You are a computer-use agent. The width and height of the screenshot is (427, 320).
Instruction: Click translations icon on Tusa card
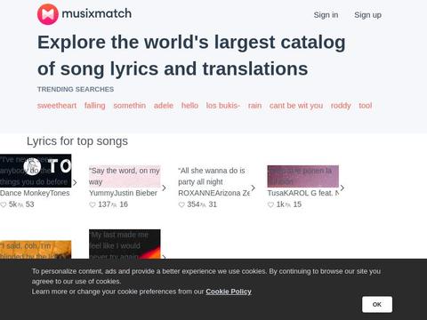(x=288, y=205)
